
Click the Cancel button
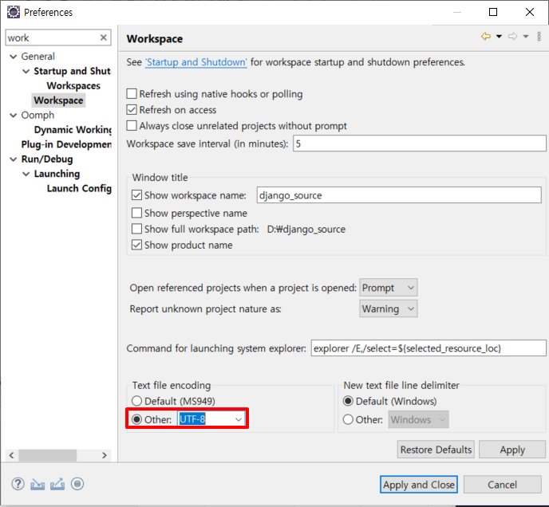point(503,485)
